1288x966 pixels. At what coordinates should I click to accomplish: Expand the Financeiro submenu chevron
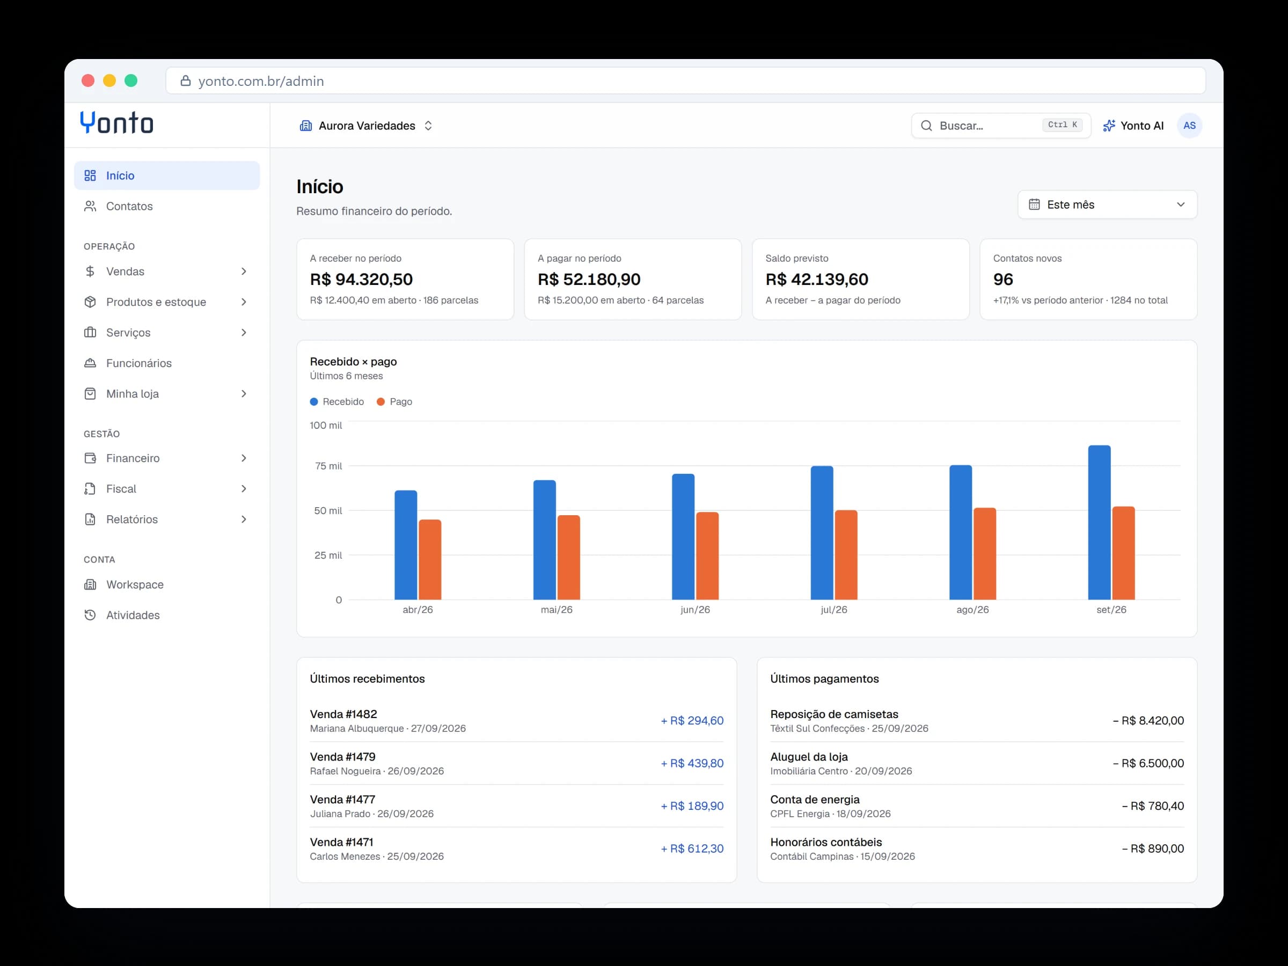244,458
